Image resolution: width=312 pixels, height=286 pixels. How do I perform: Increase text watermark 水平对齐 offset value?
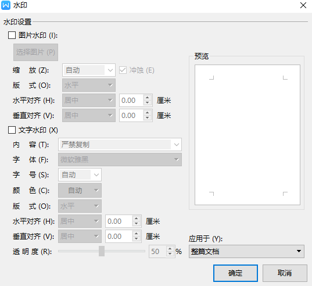coord(137,219)
